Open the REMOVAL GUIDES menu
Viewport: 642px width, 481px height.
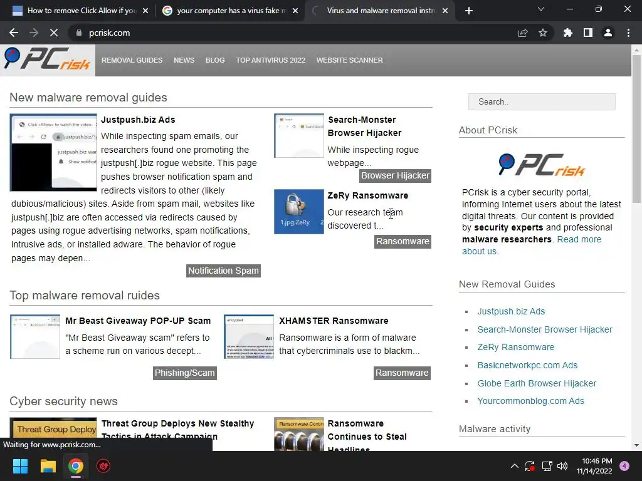coord(132,60)
